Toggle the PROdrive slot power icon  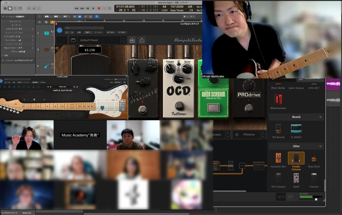[x=237, y=134]
